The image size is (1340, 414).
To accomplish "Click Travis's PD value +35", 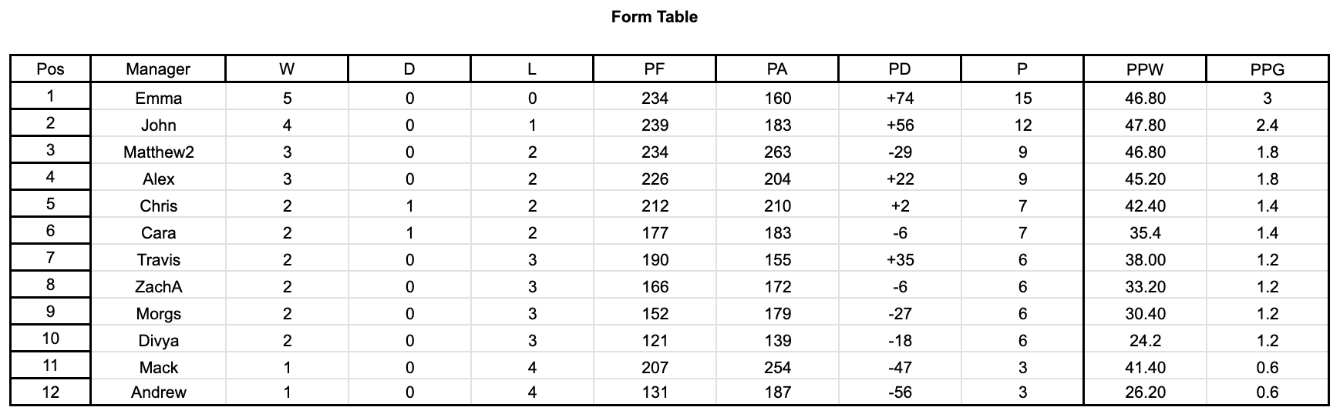I will [900, 260].
